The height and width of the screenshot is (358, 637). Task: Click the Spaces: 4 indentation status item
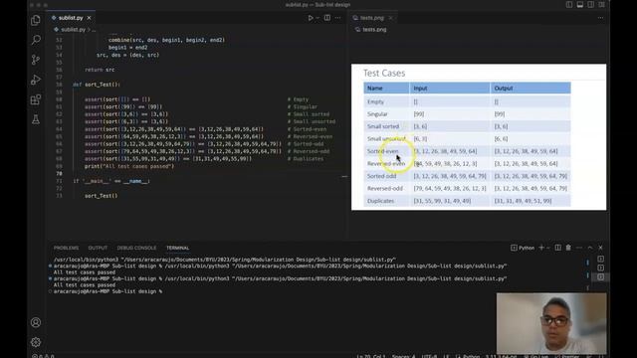click(x=403, y=356)
